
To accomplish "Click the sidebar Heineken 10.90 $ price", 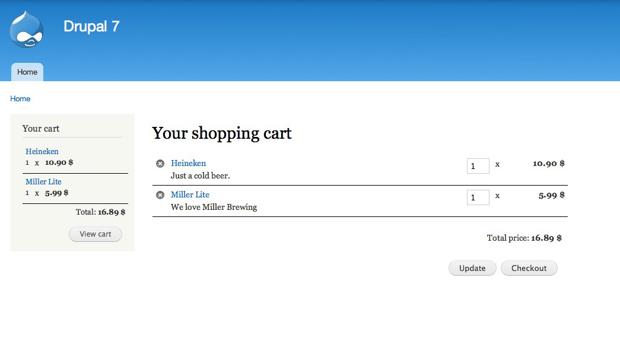I will click(59, 162).
